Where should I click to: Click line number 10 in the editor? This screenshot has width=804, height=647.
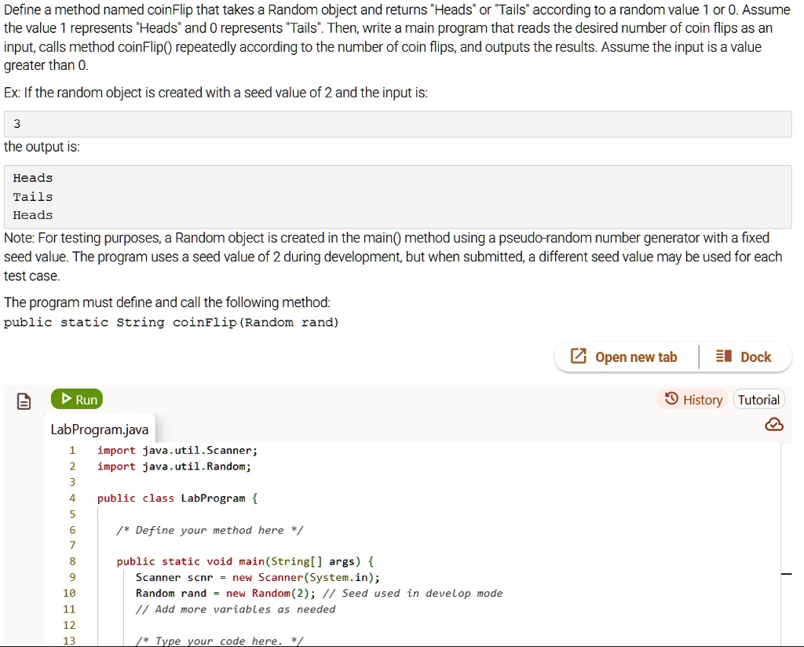(69, 593)
